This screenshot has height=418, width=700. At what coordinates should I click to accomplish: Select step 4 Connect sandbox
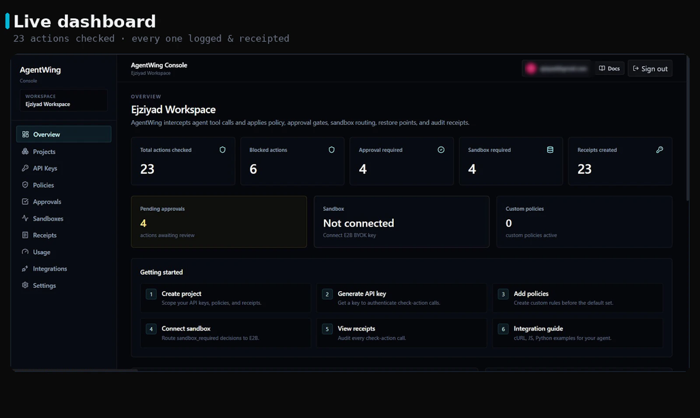point(225,333)
